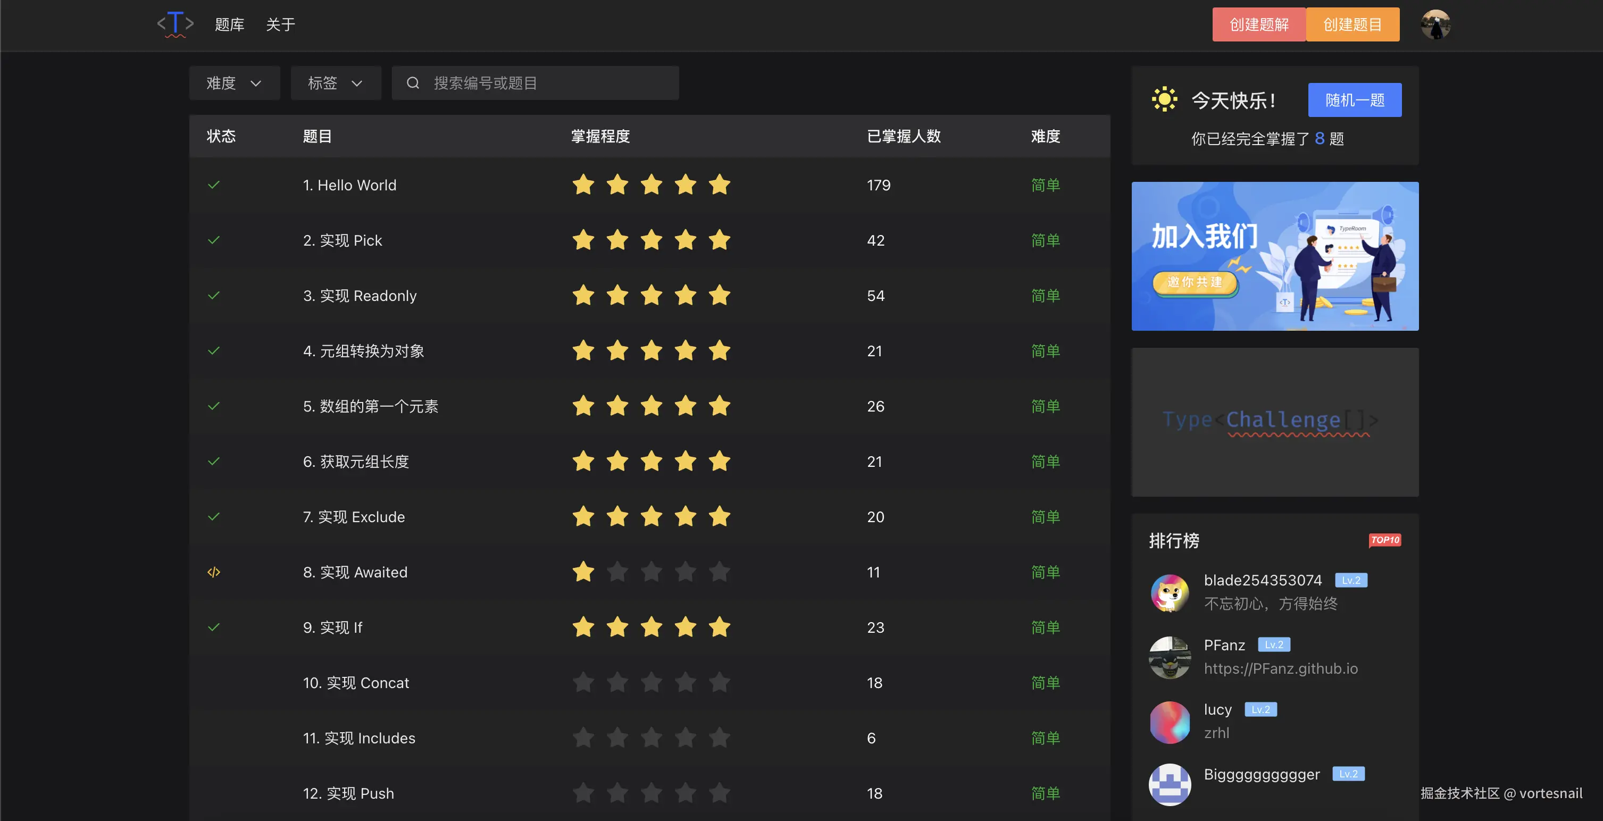
Task: Click the search magnifier icon
Action: coord(413,83)
